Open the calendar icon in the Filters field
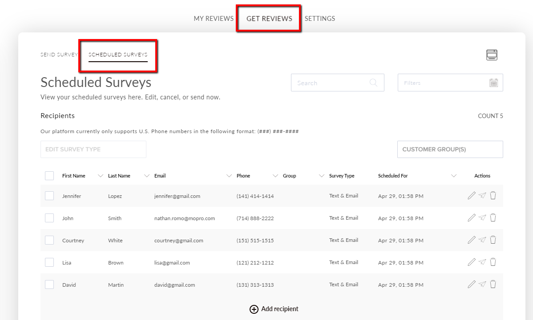533x320 pixels. (x=493, y=83)
